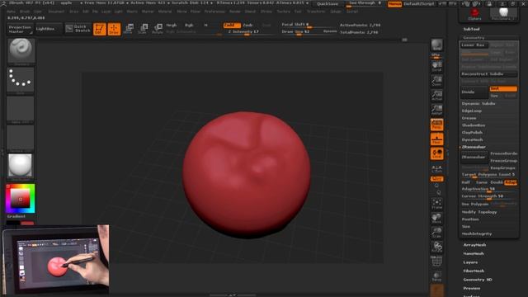Click the AAHalf button
This screenshot has height=297, width=528.
tap(436, 110)
